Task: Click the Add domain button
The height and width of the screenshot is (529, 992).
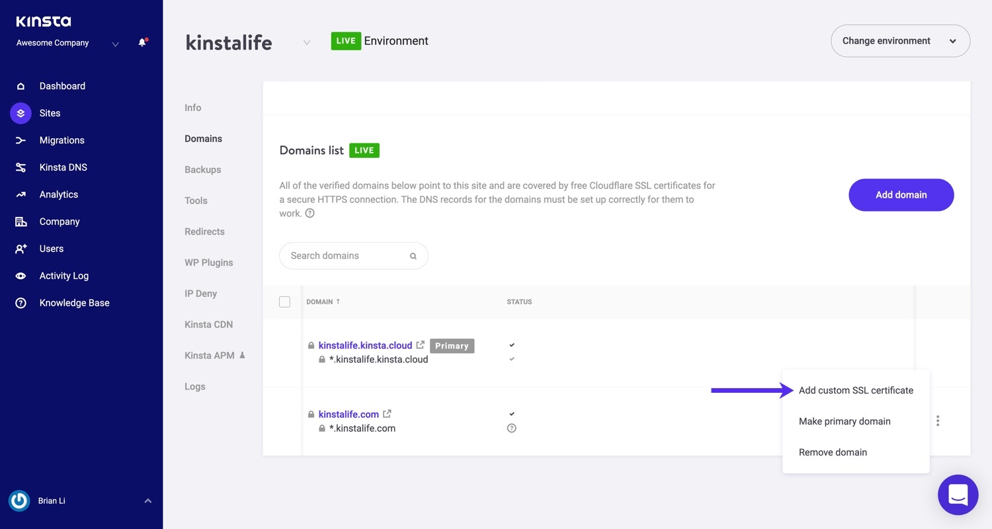Action: (x=901, y=195)
